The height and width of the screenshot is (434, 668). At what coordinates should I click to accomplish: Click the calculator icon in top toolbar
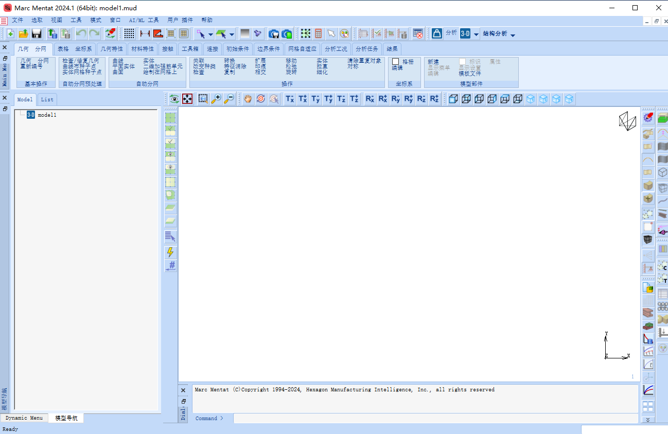coord(319,34)
